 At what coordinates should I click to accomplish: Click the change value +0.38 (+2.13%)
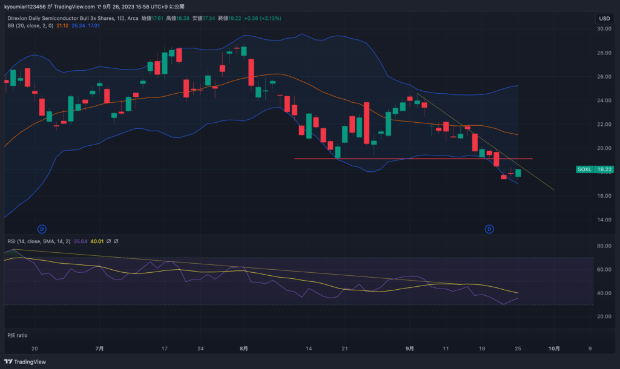tap(263, 18)
